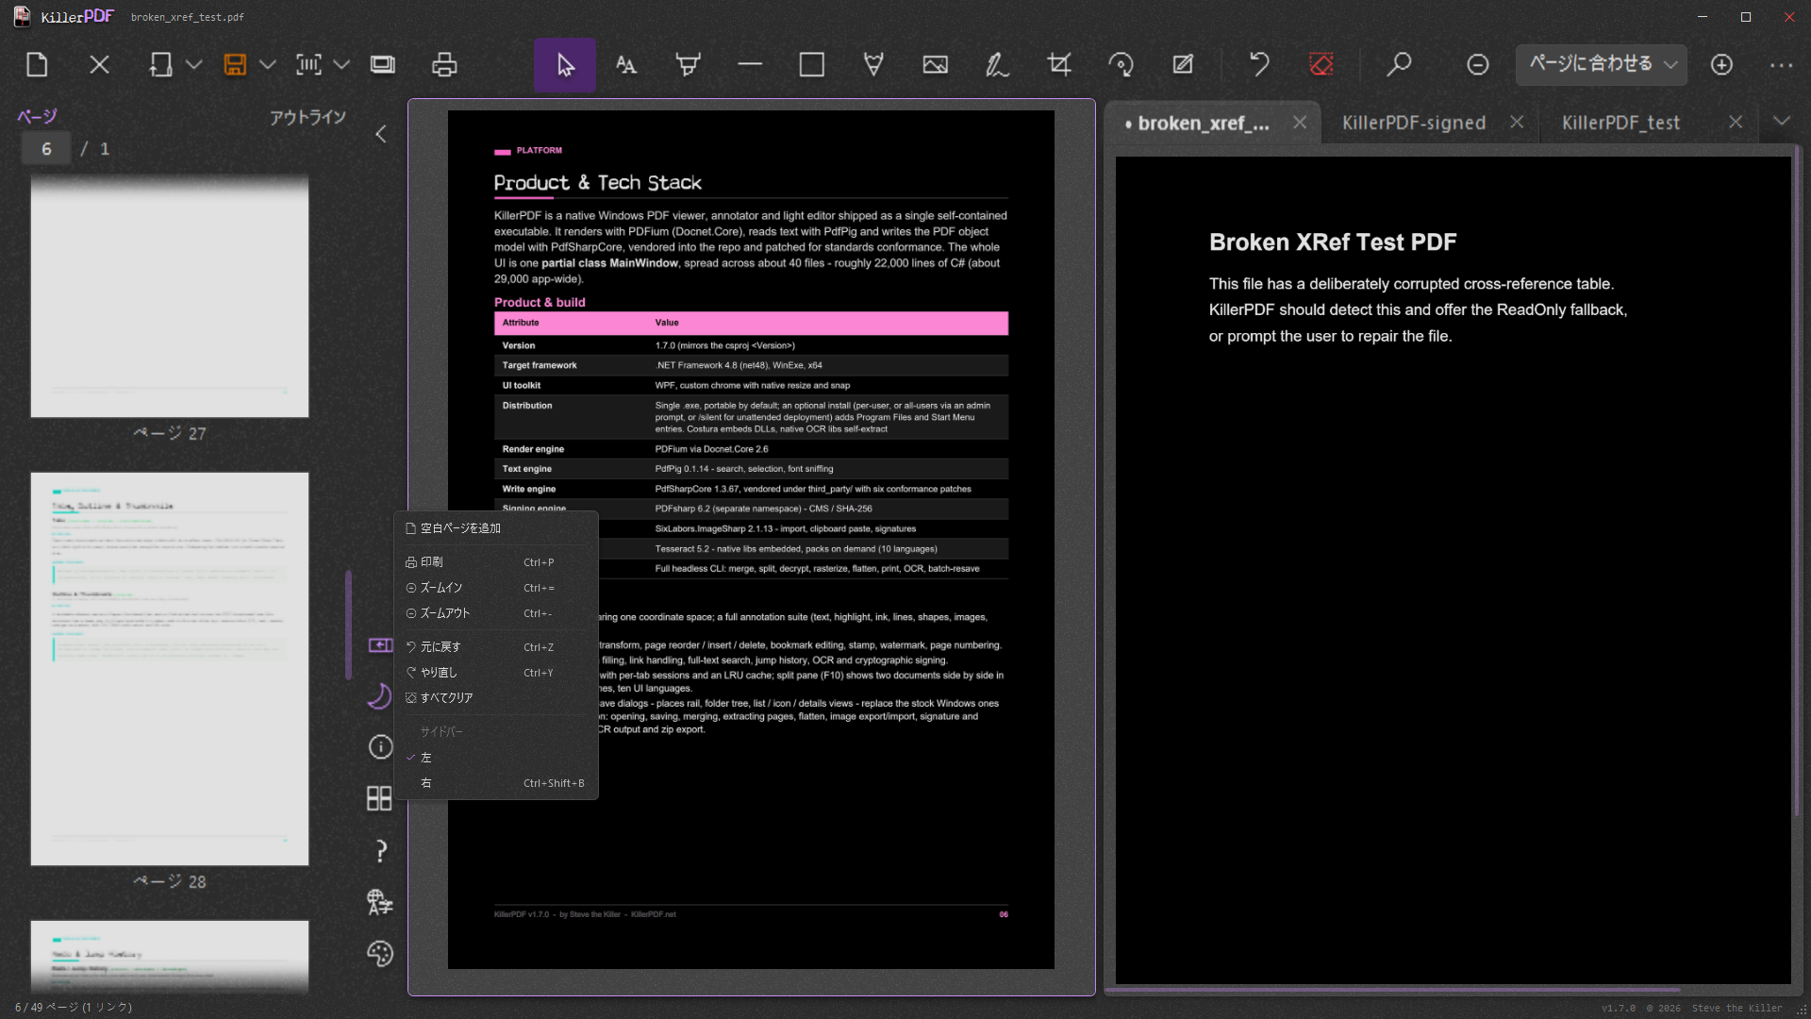The image size is (1811, 1019).
Task: Close the broken_xref tab
Action: [x=1300, y=123]
